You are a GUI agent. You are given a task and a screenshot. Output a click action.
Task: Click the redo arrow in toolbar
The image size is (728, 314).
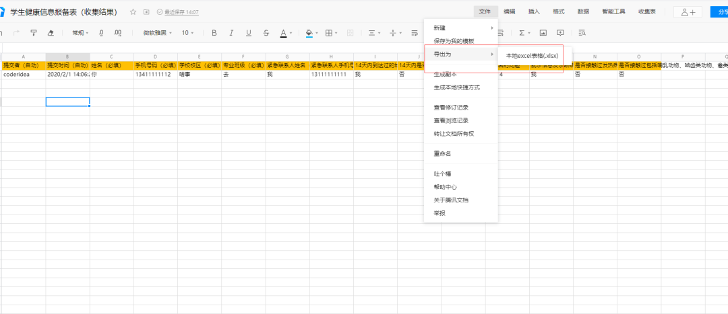[x=17, y=33]
